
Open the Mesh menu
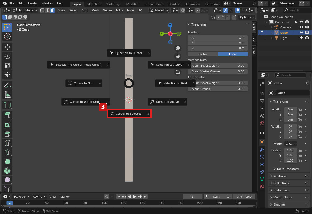pos(95,10)
